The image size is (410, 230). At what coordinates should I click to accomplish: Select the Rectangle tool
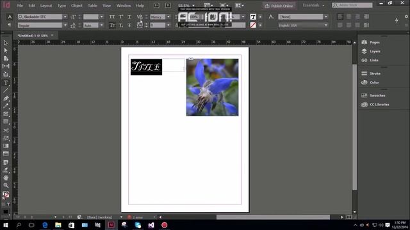[x=6, y=122]
